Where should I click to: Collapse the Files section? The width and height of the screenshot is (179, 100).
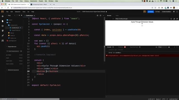pos(9,16)
